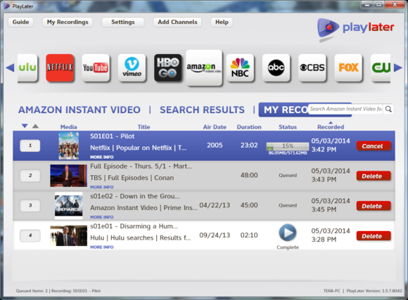Cancel the S01E01 Pilot recording

coord(374,146)
